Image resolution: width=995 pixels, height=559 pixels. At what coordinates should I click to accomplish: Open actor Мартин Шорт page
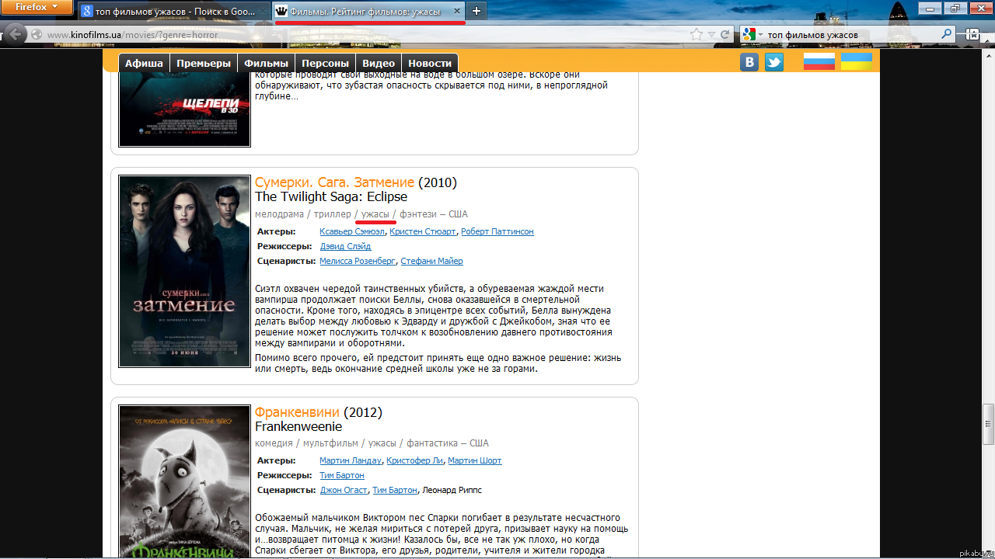click(x=475, y=460)
